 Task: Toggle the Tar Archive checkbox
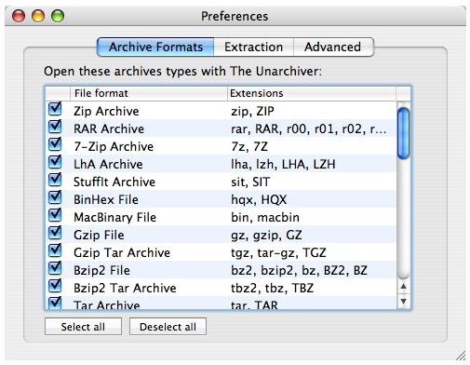(55, 303)
